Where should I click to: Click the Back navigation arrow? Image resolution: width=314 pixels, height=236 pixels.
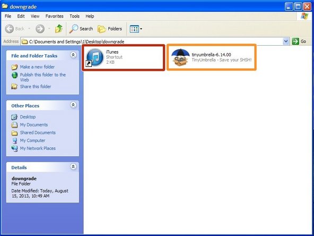[x=9, y=29]
